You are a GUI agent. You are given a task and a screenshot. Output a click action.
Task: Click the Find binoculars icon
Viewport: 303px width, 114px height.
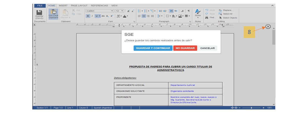click(207, 18)
